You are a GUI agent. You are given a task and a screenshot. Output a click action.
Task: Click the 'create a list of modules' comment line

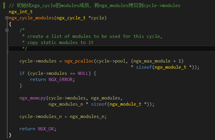tap(92, 36)
